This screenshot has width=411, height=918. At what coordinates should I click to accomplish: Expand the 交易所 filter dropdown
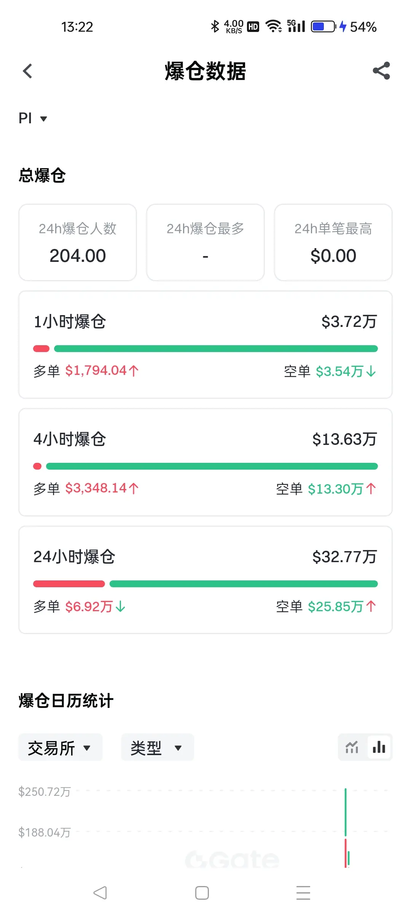(60, 747)
